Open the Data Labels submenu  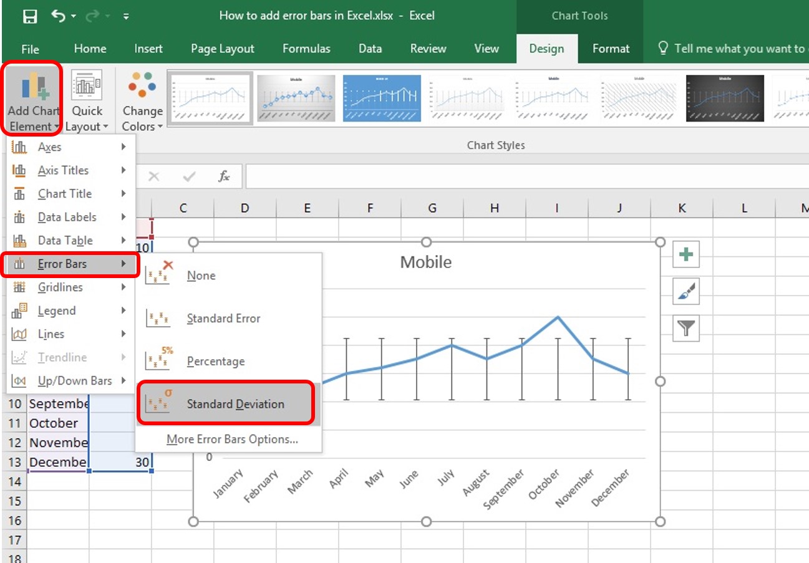point(70,217)
